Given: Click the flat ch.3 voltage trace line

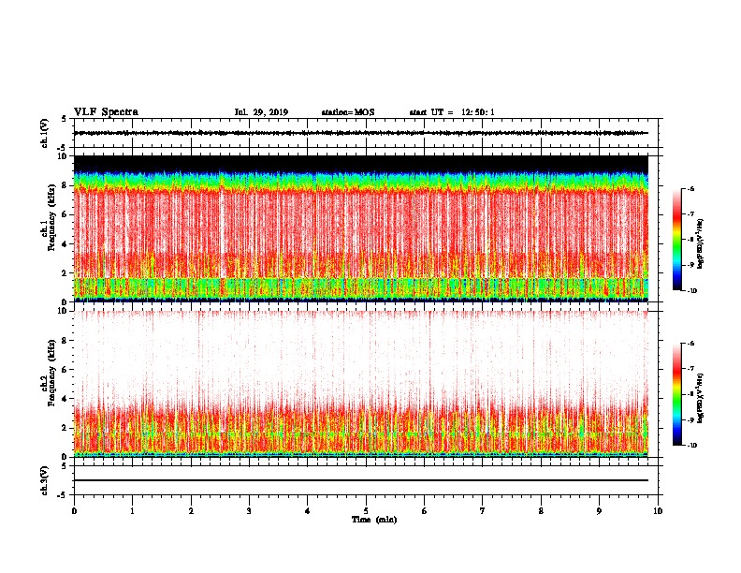Looking at the screenshot, I should (x=361, y=480).
